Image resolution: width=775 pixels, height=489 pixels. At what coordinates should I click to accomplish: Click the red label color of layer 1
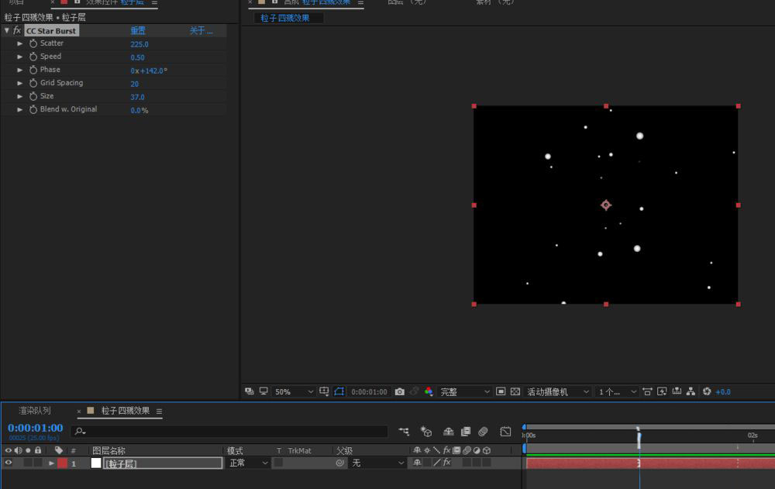[x=62, y=463]
